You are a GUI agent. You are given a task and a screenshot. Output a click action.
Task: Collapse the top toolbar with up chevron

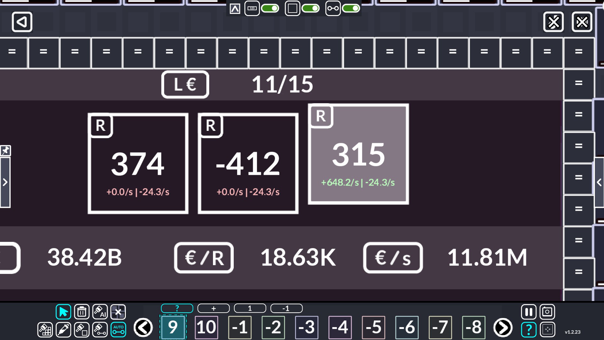[235, 9]
